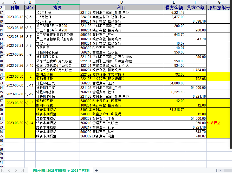Click the 科目 header cell
This screenshot has height=173, width=232.
click(121, 7)
